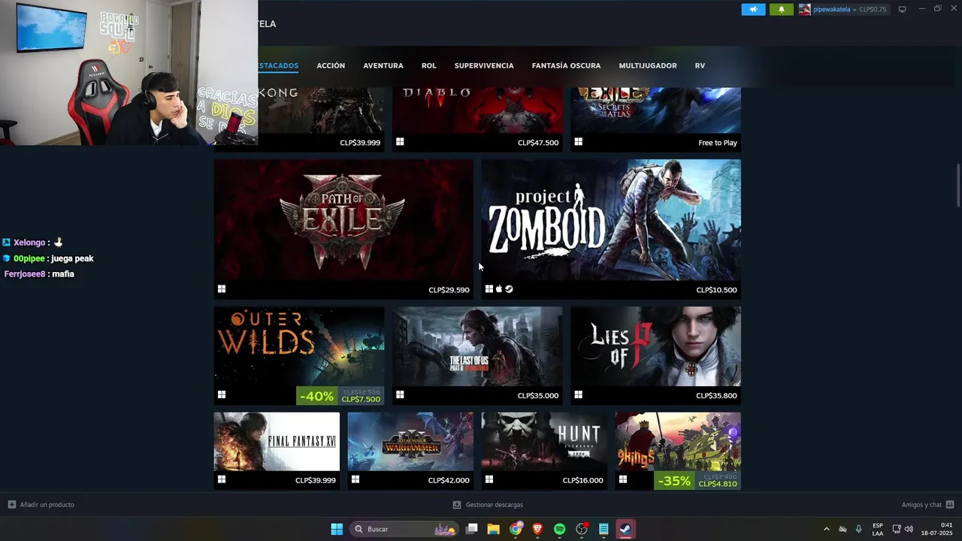Open Google Chrome from the taskbar

[516, 529]
